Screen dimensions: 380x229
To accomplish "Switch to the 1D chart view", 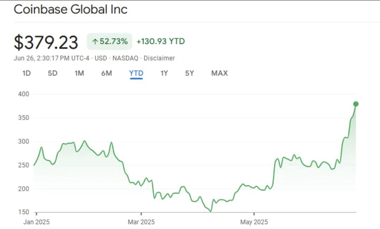I will (x=26, y=73).
